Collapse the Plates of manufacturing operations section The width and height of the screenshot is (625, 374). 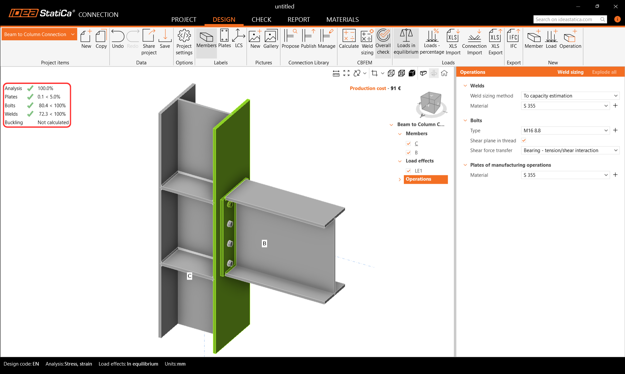tap(465, 165)
